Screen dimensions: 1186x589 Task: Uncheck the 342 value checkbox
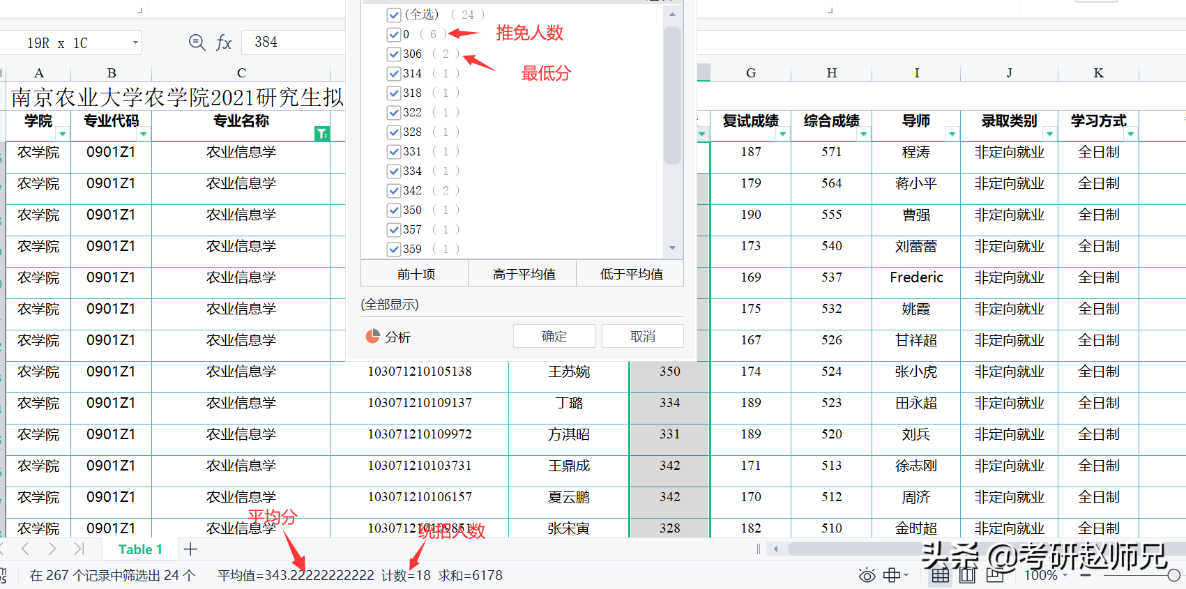coord(394,190)
